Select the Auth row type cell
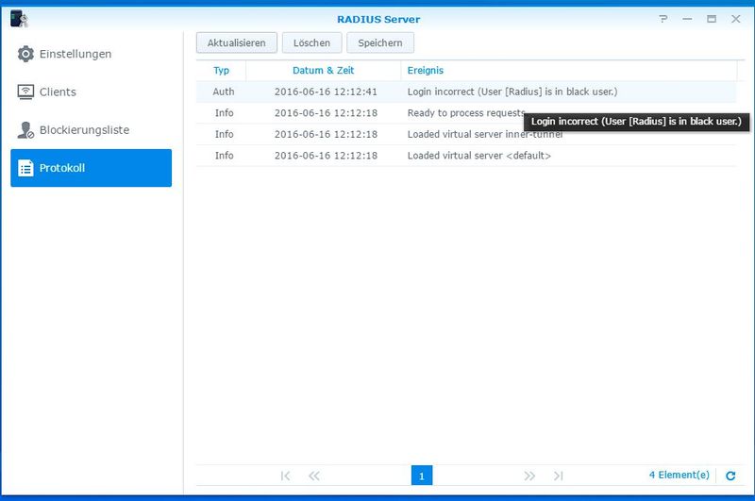 point(224,92)
